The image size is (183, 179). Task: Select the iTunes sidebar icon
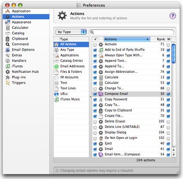pos(8,66)
